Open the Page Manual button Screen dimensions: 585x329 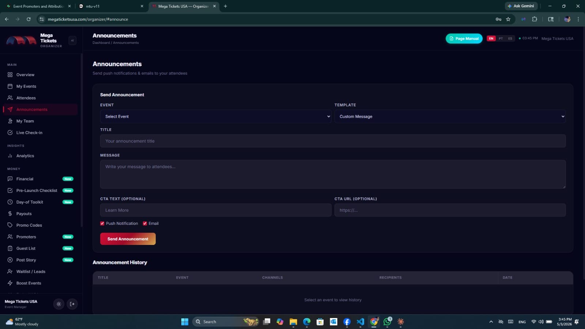(464, 38)
